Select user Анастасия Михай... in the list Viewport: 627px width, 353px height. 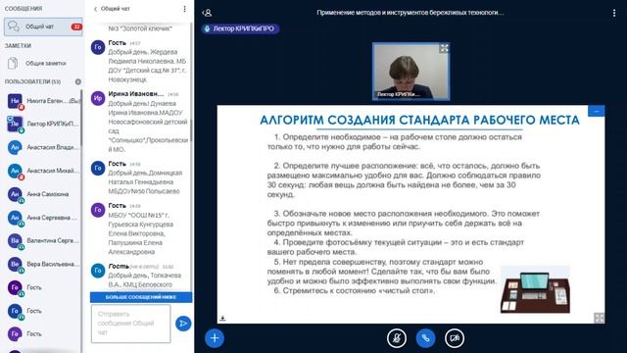click(x=43, y=171)
